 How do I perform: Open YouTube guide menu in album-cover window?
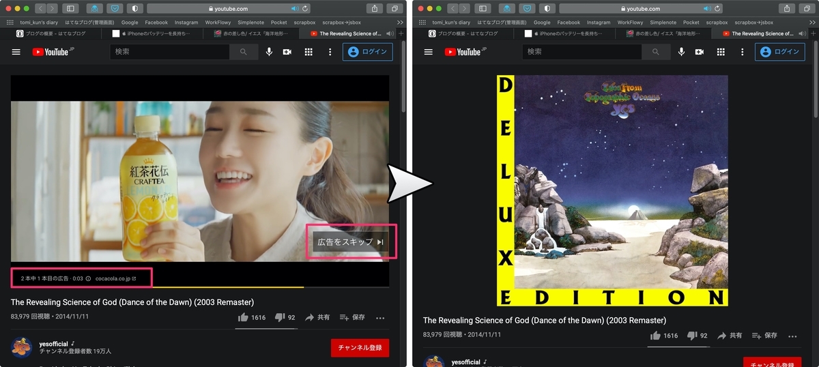(429, 52)
